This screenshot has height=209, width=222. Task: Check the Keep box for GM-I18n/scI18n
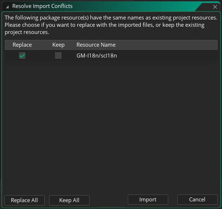coord(58,56)
